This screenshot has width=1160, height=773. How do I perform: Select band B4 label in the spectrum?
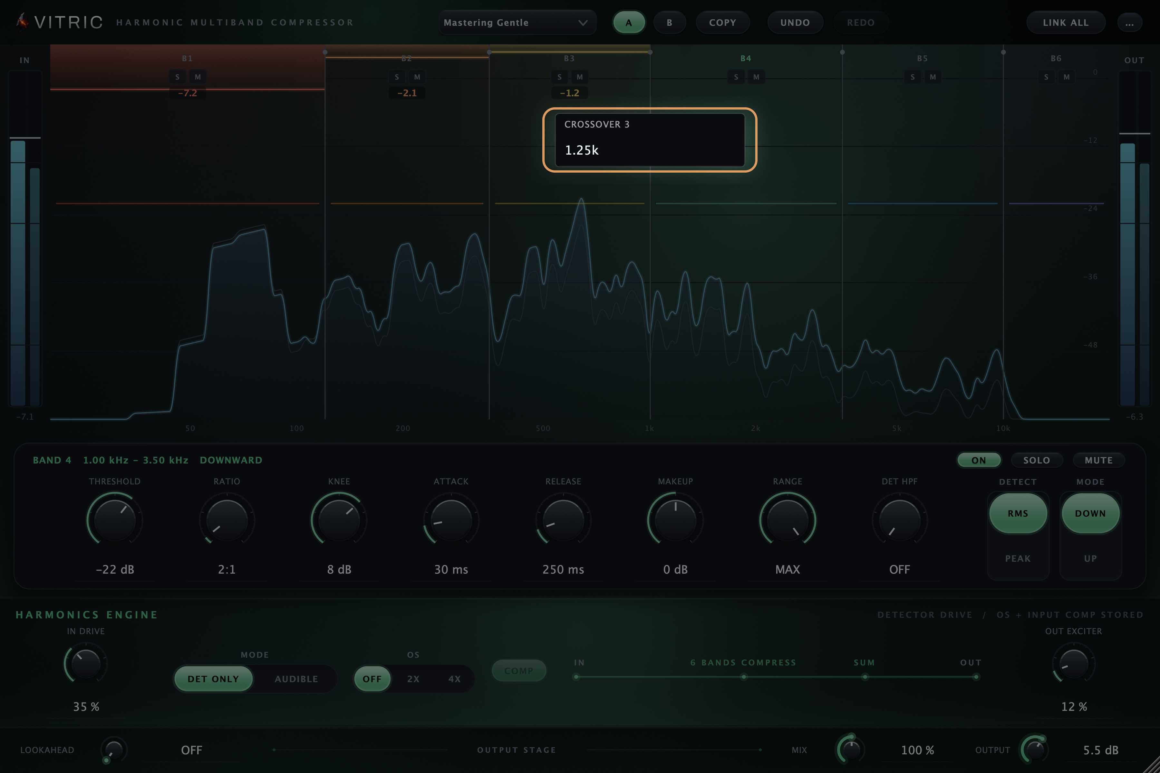point(746,58)
